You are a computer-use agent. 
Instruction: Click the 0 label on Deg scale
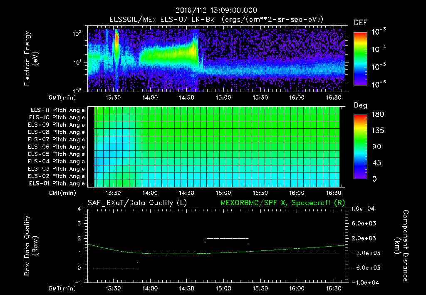coord(375,179)
